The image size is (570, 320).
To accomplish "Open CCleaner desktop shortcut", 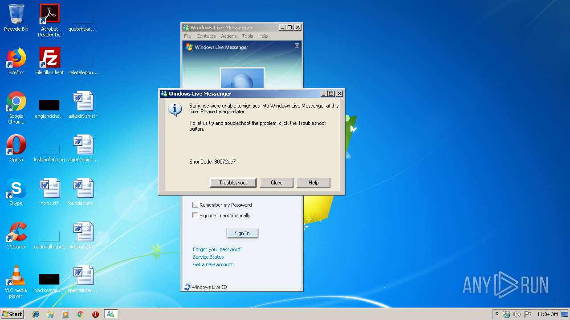I will pos(16,236).
